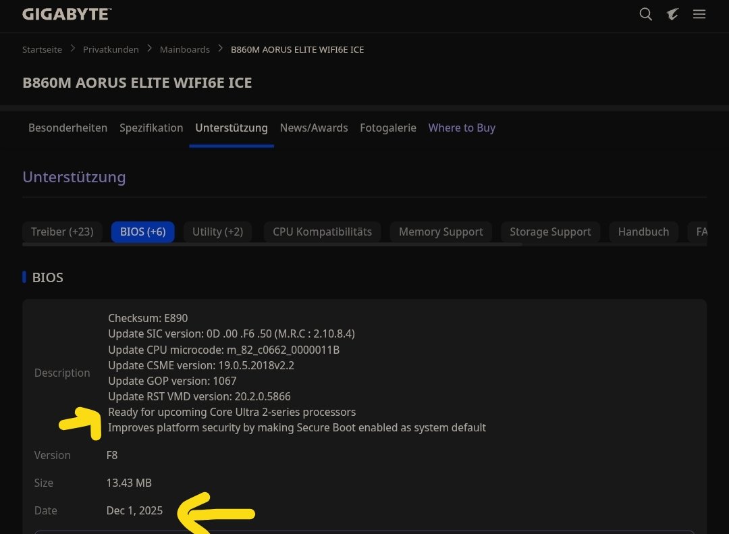Screen dimensions: 729x534
Task: Click the Version label
Action: (52, 455)
